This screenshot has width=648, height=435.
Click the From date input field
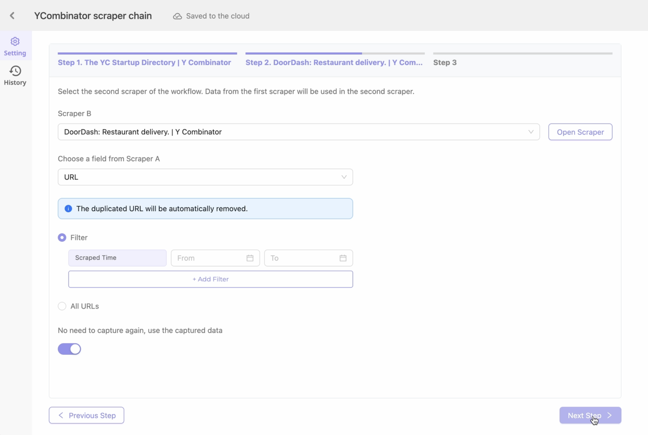point(215,258)
